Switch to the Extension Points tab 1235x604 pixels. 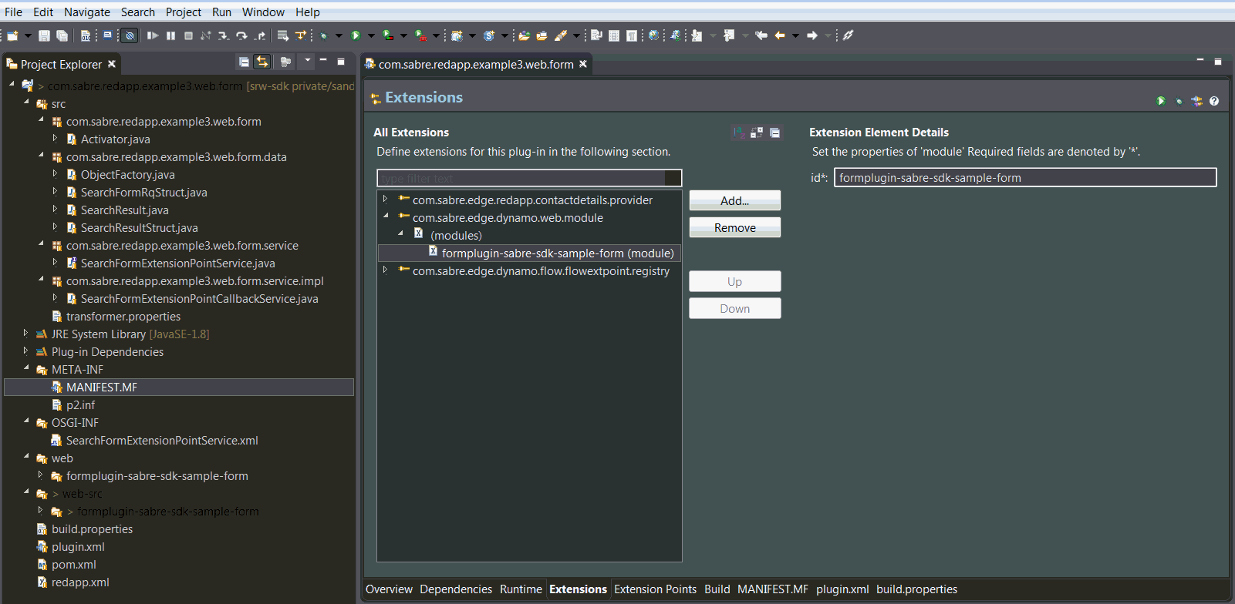(655, 589)
